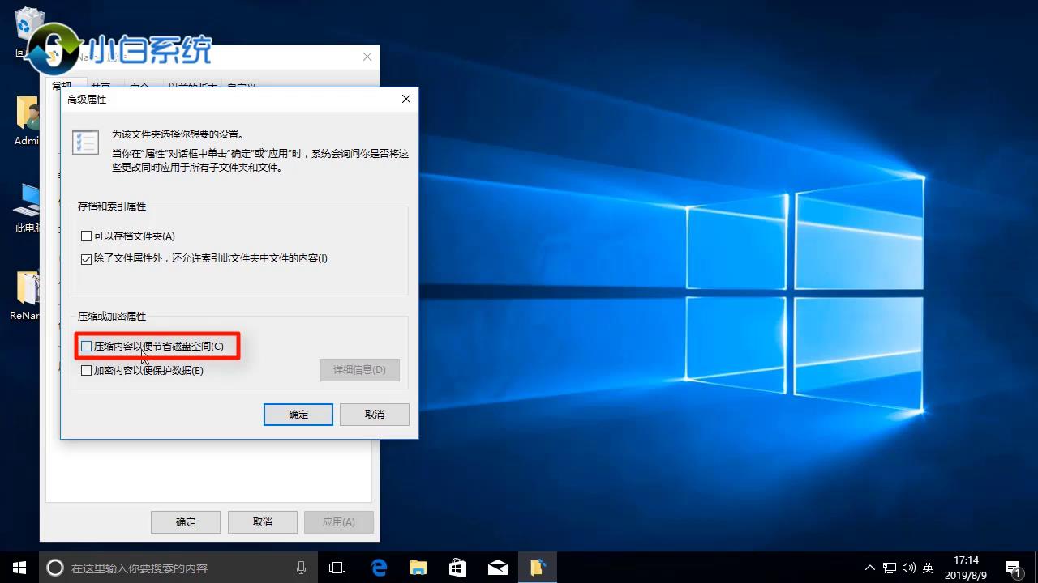Open Microsoft Edge from the taskbar
This screenshot has height=583, width=1038.
[379, 568]
